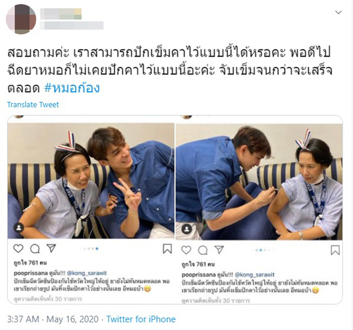Like the left Instagram post heart
Viewport: 353px width, 330px height.
(x=18, y=249)
